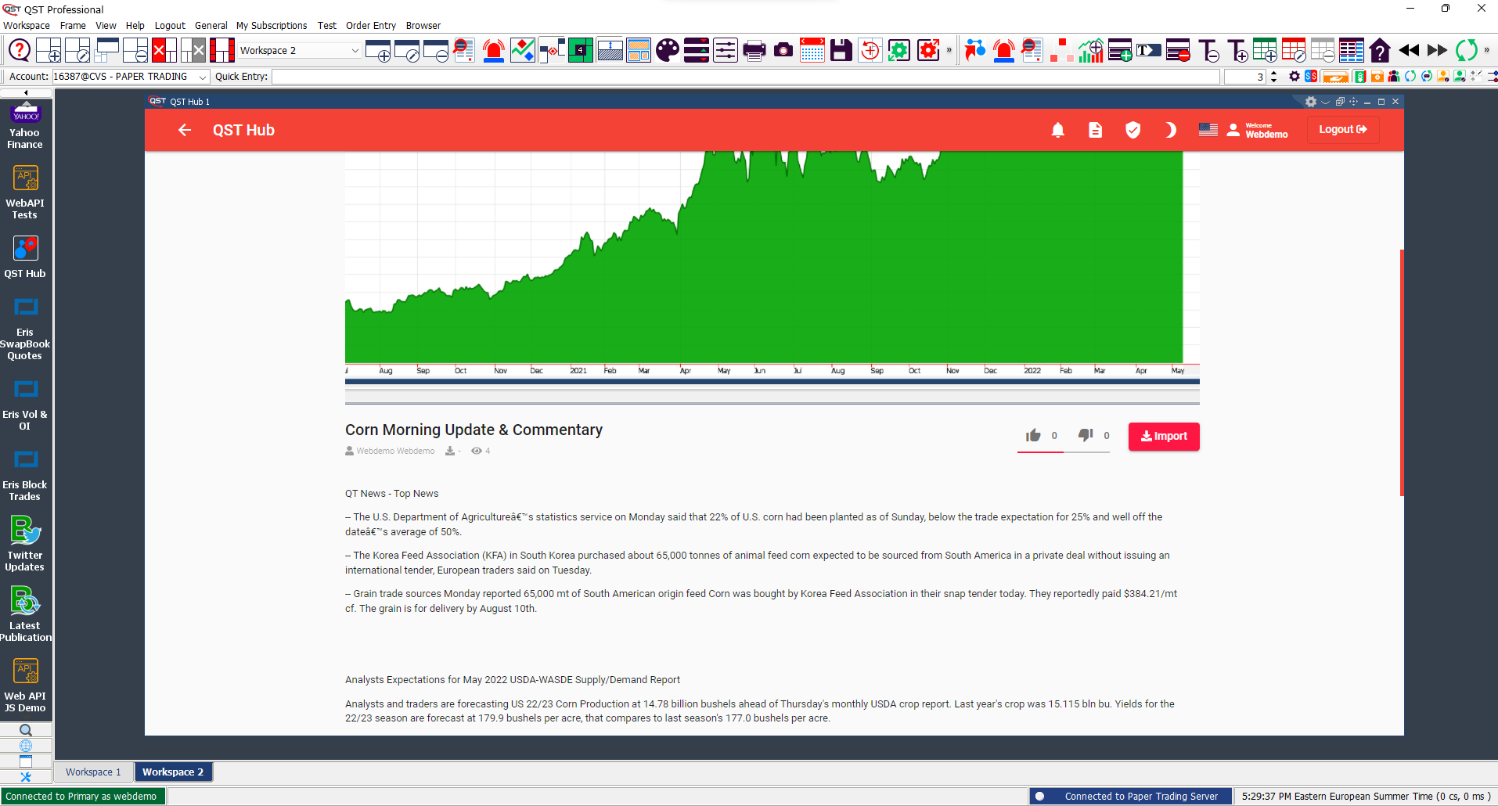Expand right toolbar overflow chevron

pyautogui.click(x=1487, y=51)
